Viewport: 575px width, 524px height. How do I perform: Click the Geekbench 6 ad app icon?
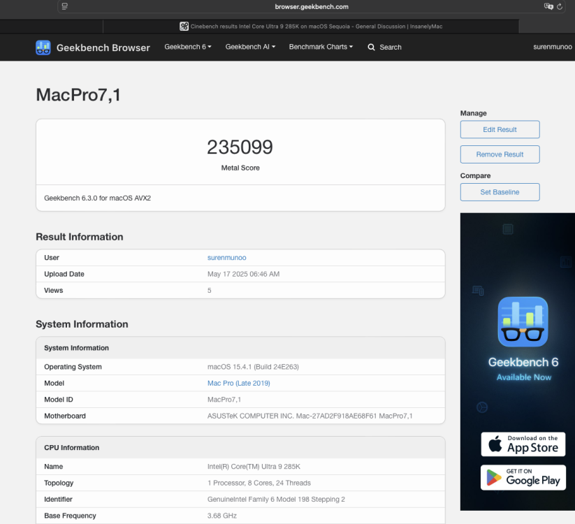tap(523, 321)
